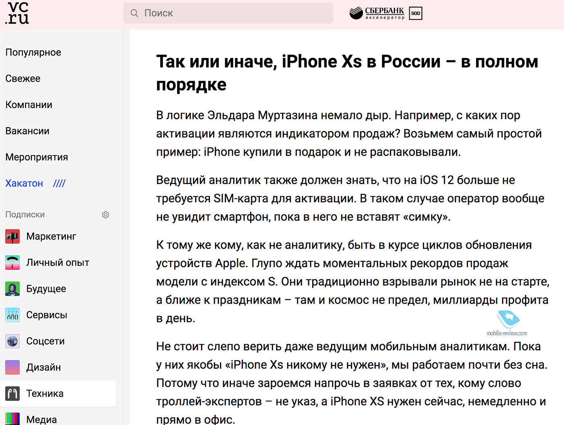Click the Техника subscription icon
Viewport: 564px width, 425px height.
tap(12, 393)
